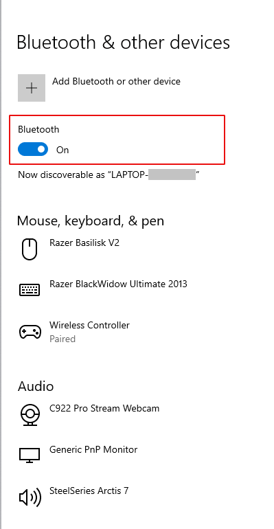The image size is (274, 529).
Task: Turn off the Bluetooth toggle switch
Action: click(x=33, y=149)
